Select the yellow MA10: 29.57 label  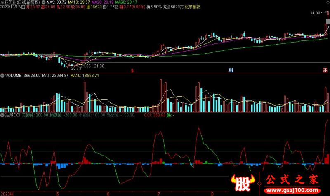(79, 2)
